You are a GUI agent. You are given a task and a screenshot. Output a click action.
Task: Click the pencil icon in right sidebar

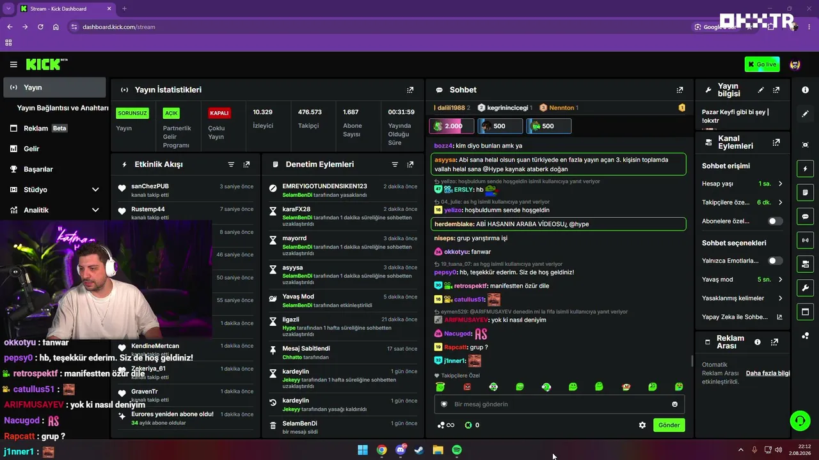(805, 114)
